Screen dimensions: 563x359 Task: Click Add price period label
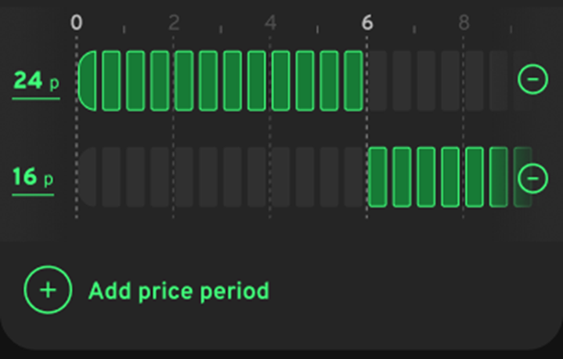[179, 291]
